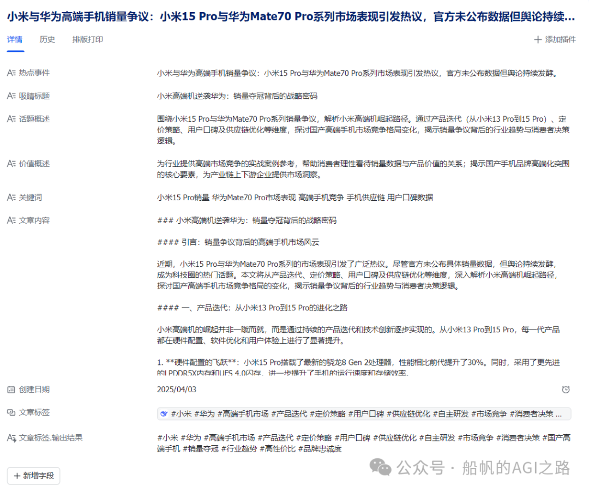Click the 添加插件 button
This screenshot has width=589, height=491.
tap(555, 39)
